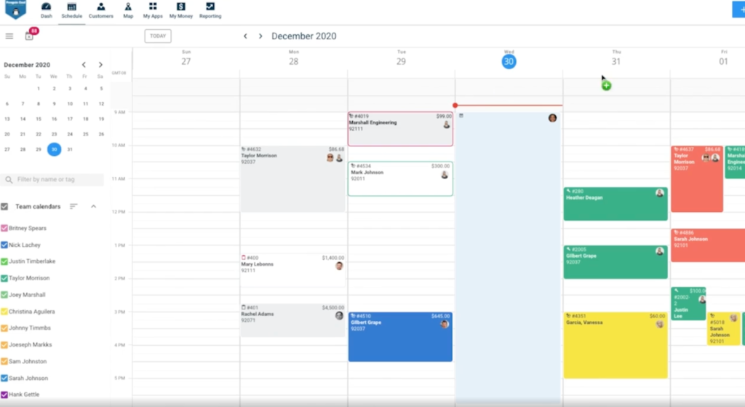
Task: Toggle Sam Johnston calendar checkbox
Action: 4,361
